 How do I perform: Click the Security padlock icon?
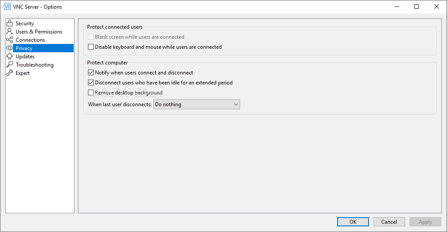[x=10, y=23]
